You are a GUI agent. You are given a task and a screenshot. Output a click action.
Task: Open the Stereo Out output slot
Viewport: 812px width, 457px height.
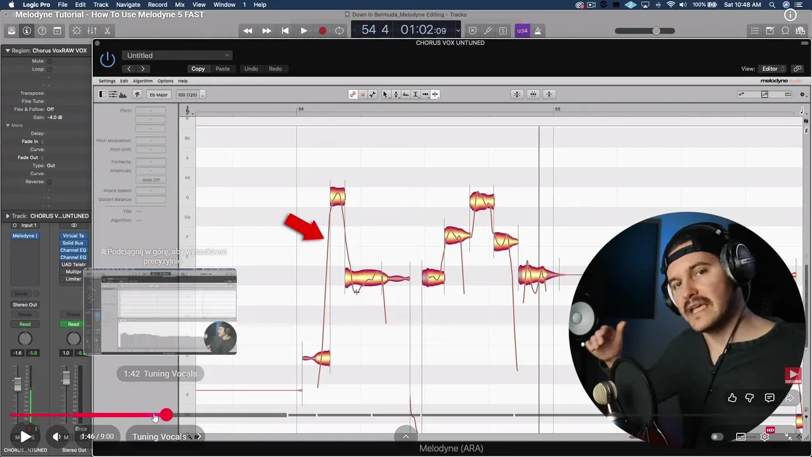[x=25, y=305]
